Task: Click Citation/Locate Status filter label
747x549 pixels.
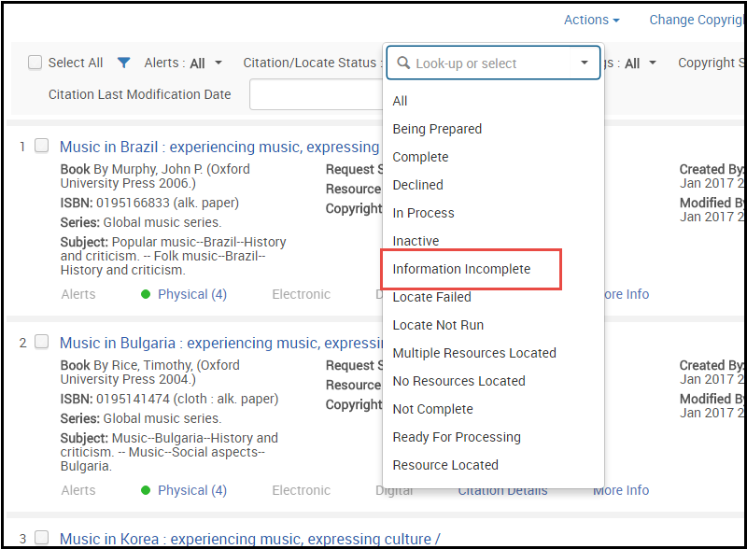Action: (x=312, y=63)
